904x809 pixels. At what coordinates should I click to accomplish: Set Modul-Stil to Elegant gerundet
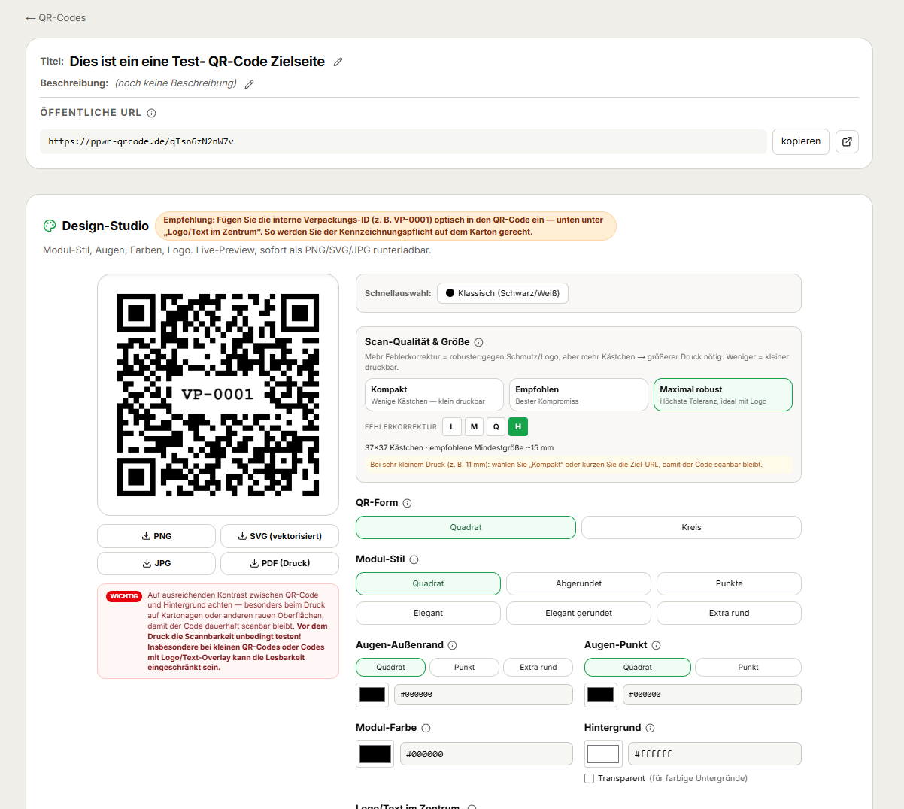(578, 613)
